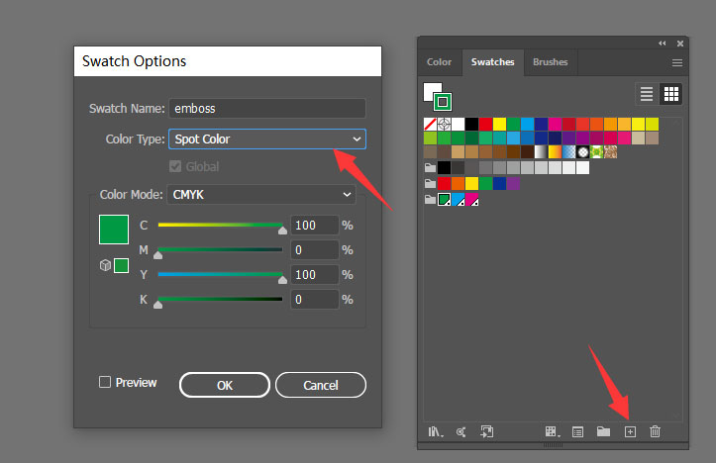
Task: Select the magenta spot color swatch
Action: click(x=472, y=199)
